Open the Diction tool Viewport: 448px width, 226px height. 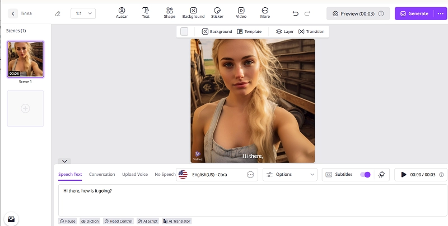(x=90, y=221)
